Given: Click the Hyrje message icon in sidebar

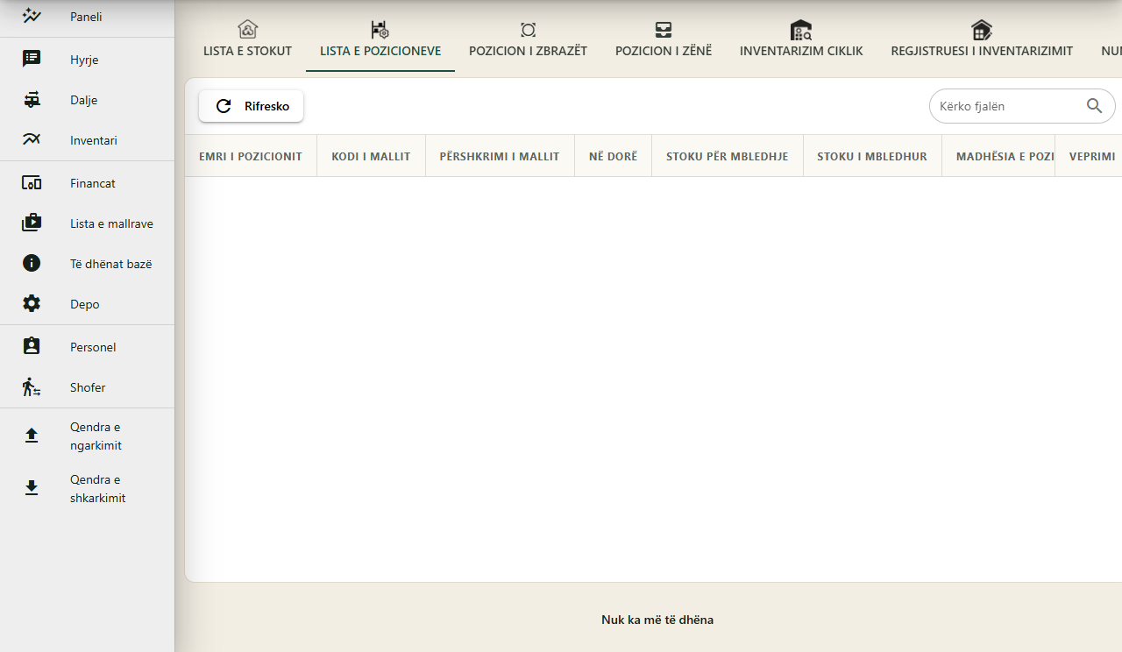Looking at the screenshot, I should (32, 59).
